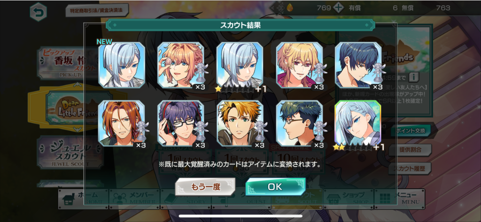Viewport: 481px width, 222px height.
Task: Select the headphones character card
Action: click(181, 123)
